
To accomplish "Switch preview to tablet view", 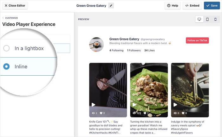I will pos(207,19).
